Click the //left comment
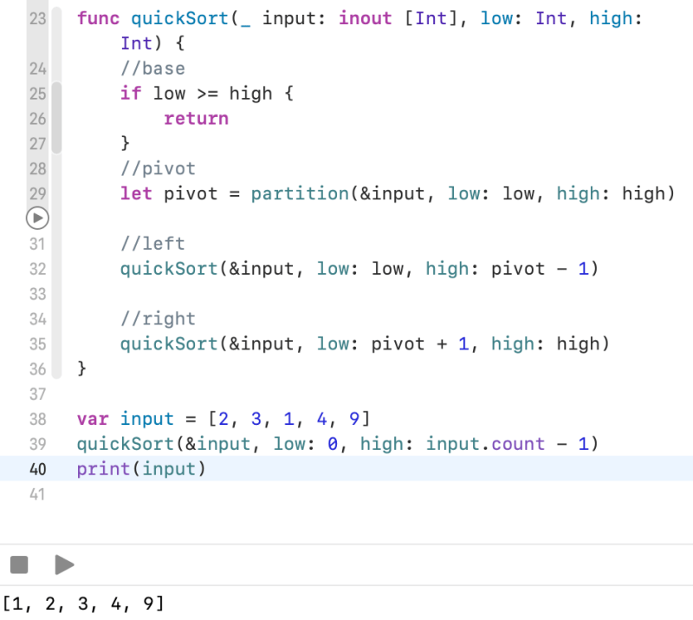The height and width of the screenshot is (620, 693). 152,244
